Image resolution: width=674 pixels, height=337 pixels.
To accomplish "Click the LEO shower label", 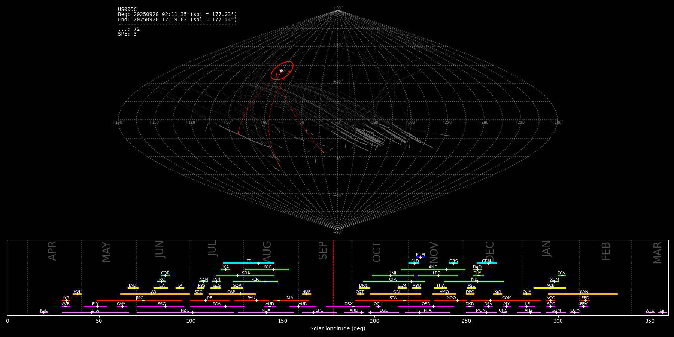I will [x=437, y=273].
